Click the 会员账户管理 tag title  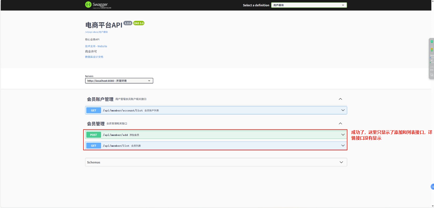[100, 99]
